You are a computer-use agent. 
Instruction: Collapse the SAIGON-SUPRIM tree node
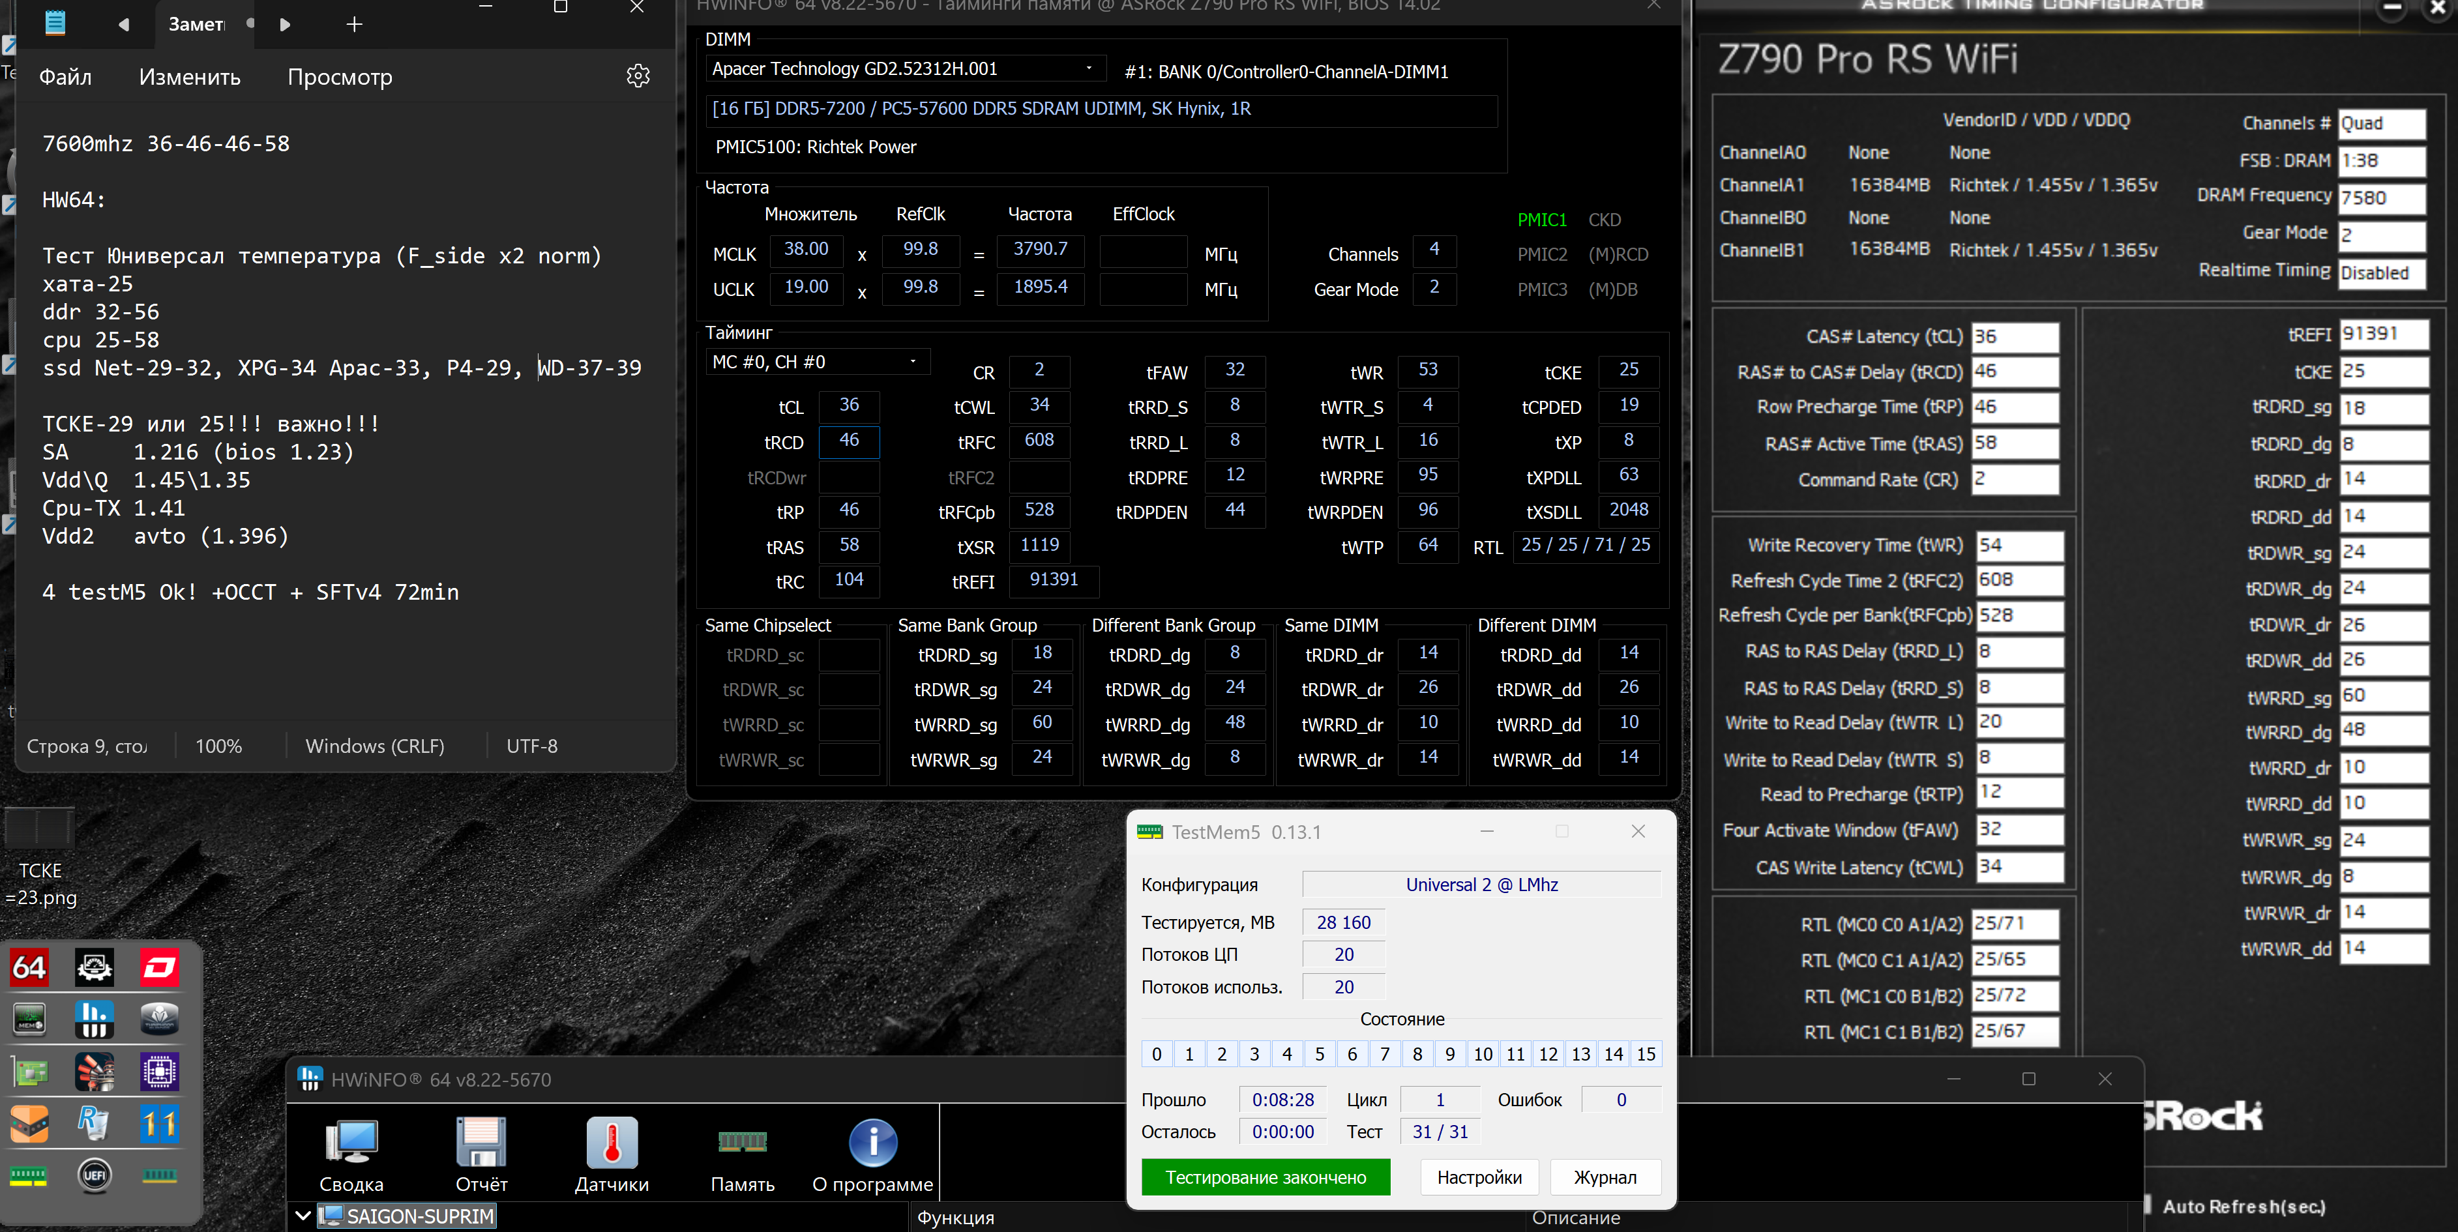tap(303, 1216)
